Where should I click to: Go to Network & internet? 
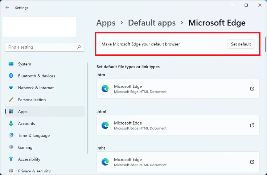pyautogui.click(x=45, y=88)
